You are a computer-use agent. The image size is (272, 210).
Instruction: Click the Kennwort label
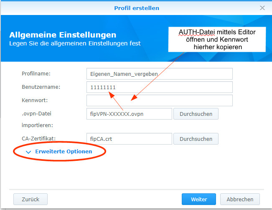click(36, 100)
